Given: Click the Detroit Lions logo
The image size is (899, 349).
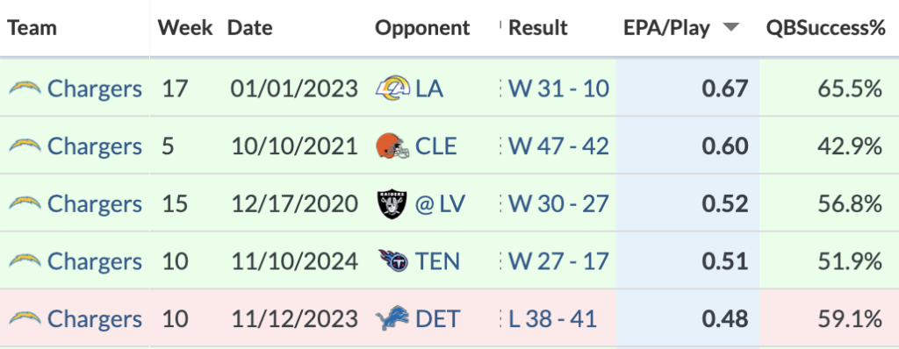Looking at the screenshot, I should (392, 319).
